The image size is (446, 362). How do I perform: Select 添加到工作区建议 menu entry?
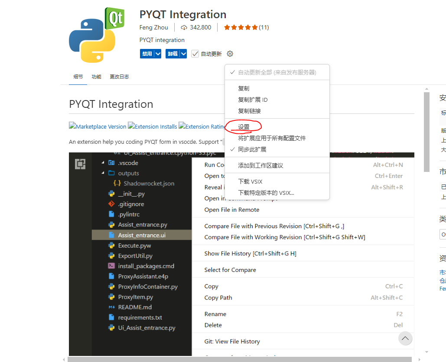(x=277, y=166)
